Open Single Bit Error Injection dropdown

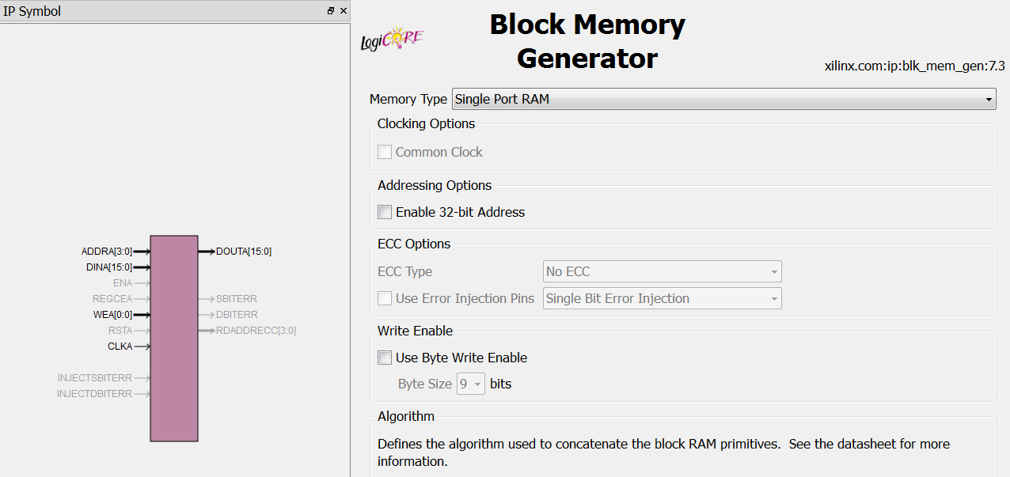(663, 298)
